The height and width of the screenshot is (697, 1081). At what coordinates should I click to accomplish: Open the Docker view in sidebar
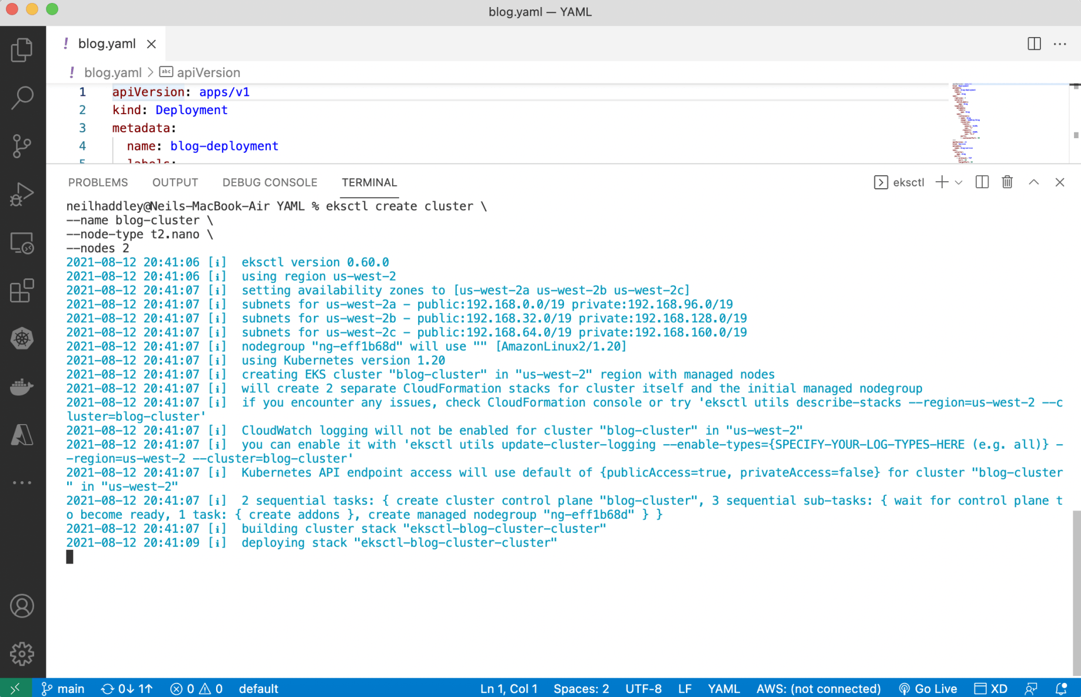22,387
